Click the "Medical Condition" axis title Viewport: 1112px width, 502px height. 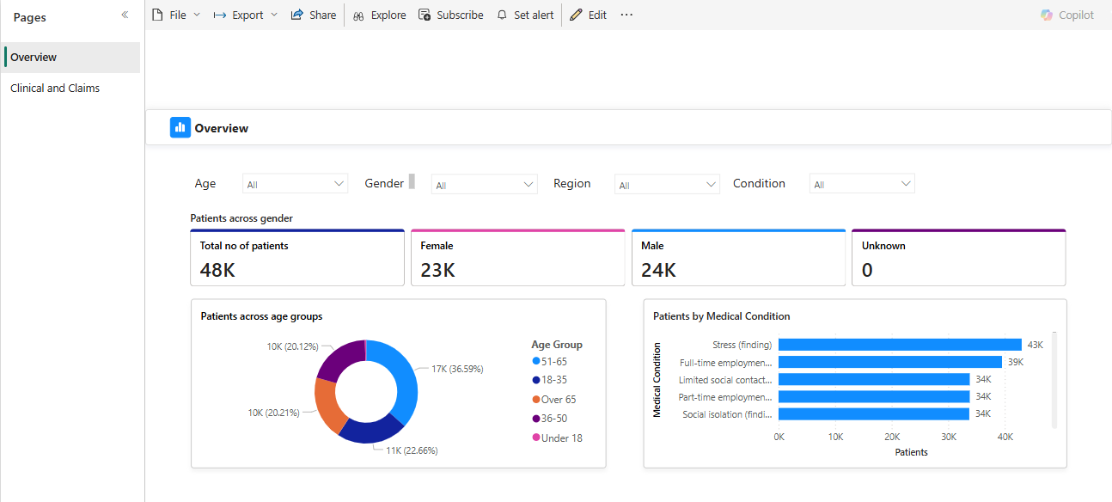tap(657, 380)
